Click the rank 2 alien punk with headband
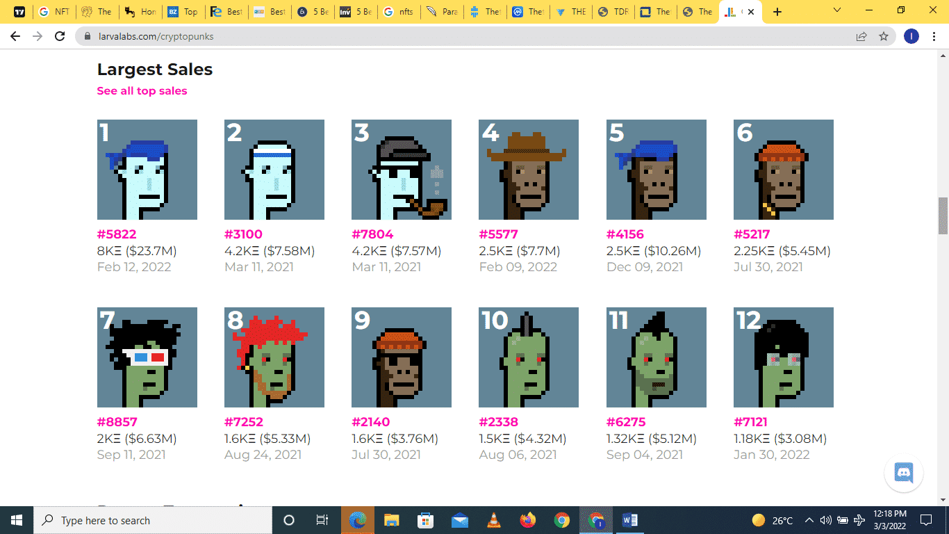The image size is (949, 534). point(274,170)
